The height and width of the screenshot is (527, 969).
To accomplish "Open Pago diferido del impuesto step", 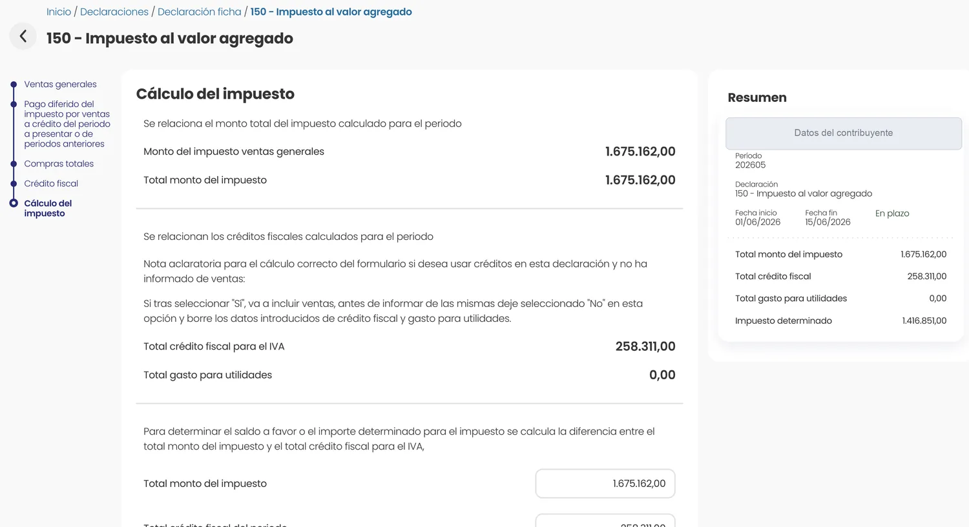I will pos(67,124).
